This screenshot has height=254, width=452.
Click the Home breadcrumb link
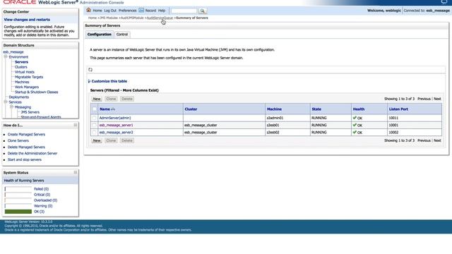coord(93,18)
